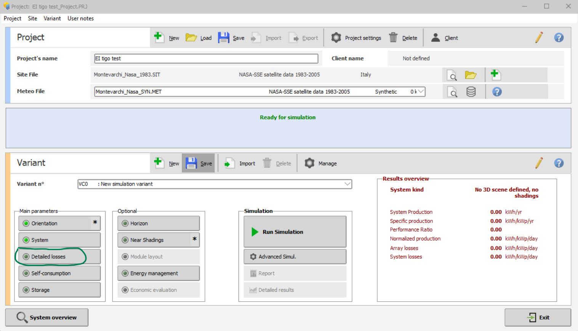Screen dimensions: 578x331
Task: Click the Specific production result label
Action: (x=411, y=221)
